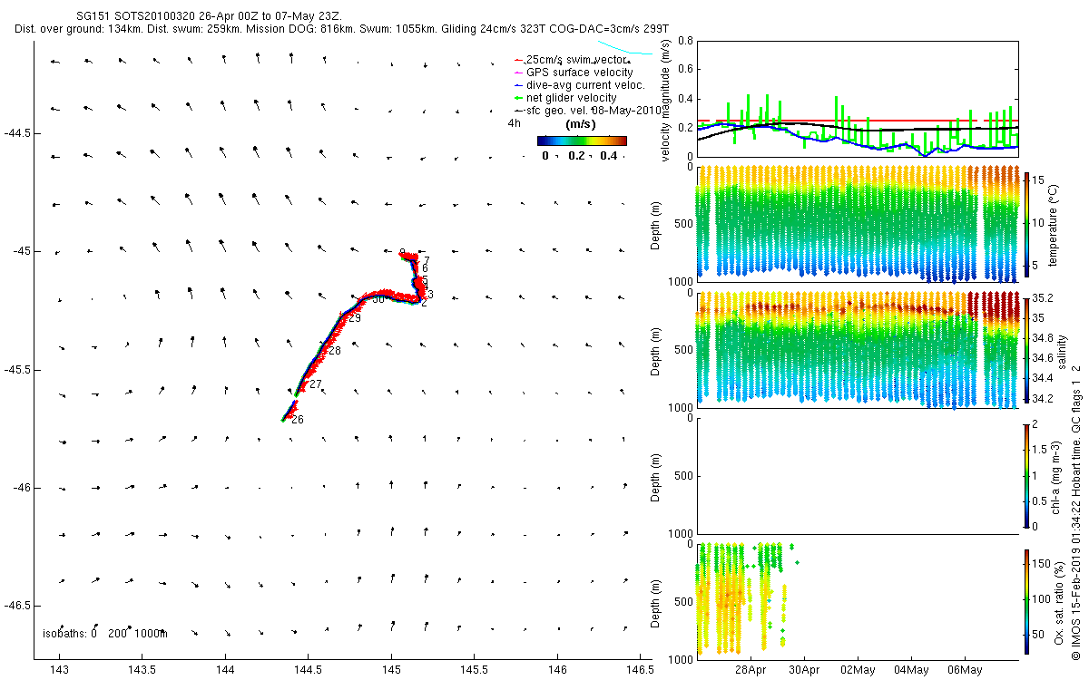Image resolution: width=1089 pixels, height=680 pixels.
Task: Click the '-46' latitude tick on the map
Action: (21, 488)
